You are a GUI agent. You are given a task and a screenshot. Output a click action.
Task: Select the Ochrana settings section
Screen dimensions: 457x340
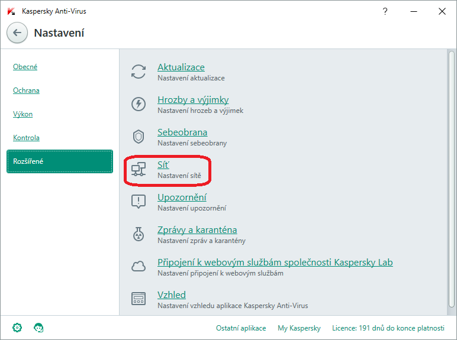click(26, 90)
